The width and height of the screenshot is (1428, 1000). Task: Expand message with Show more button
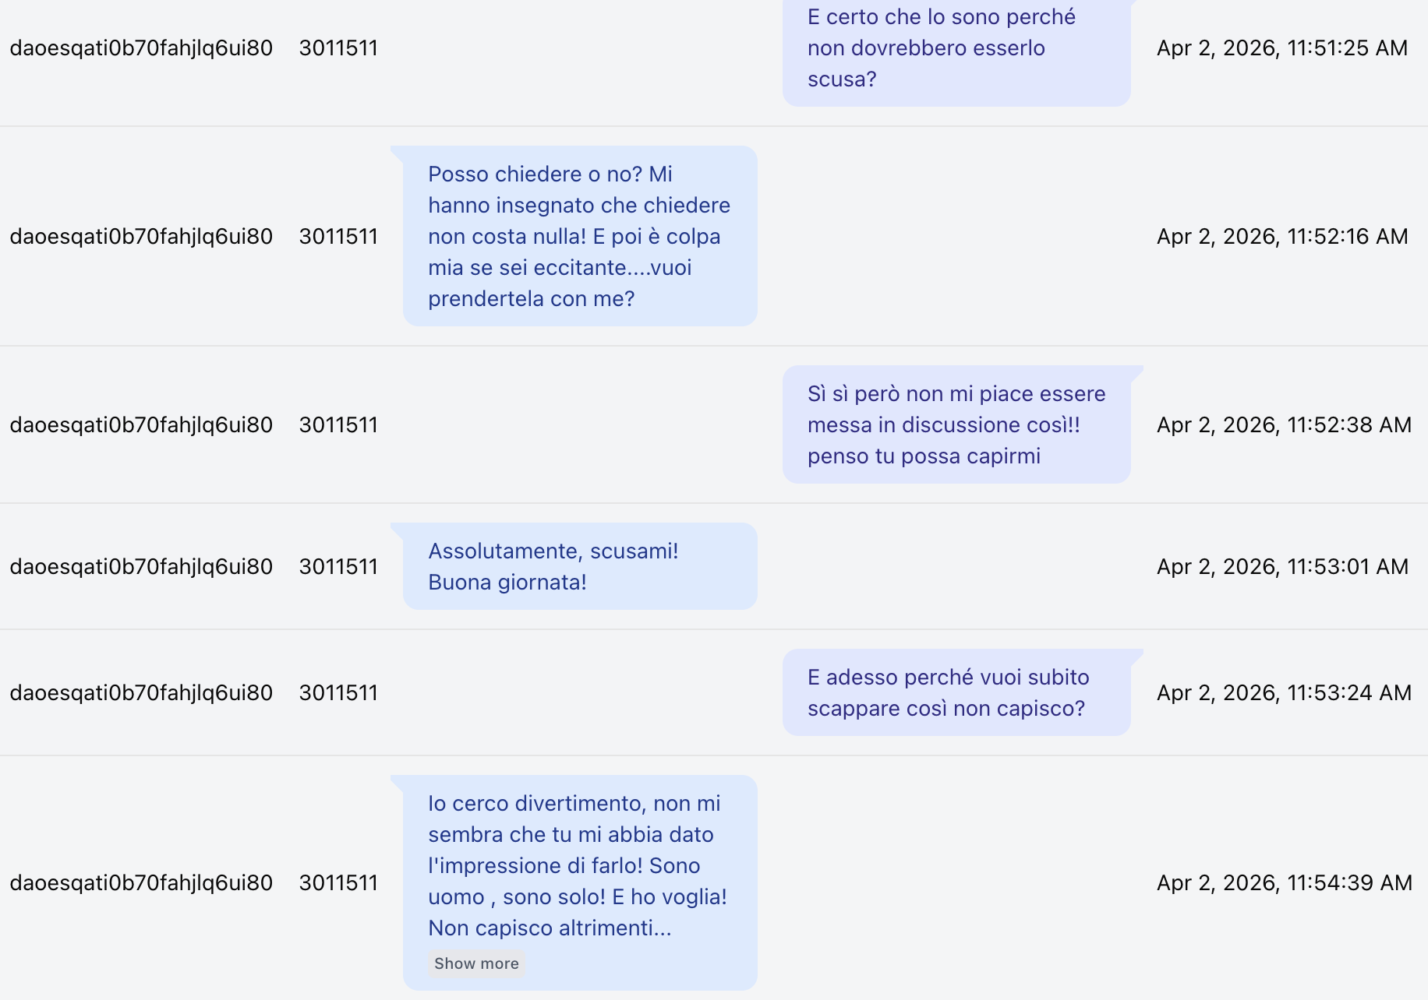pos(476,963)
